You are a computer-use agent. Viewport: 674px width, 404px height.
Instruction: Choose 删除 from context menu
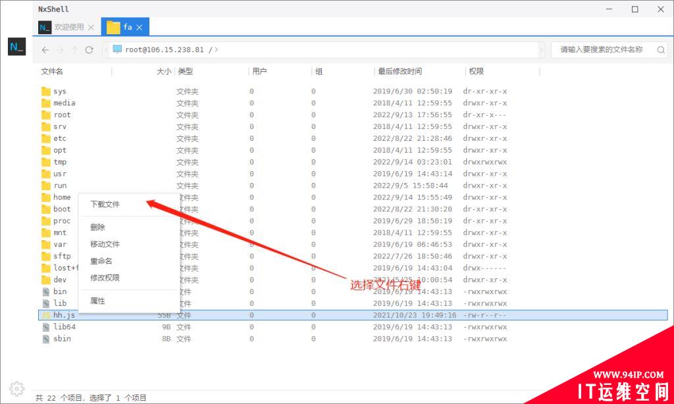point(97,227)
